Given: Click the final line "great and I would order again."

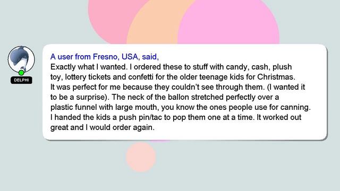Looking at the screenshot, I should (103, 127).
